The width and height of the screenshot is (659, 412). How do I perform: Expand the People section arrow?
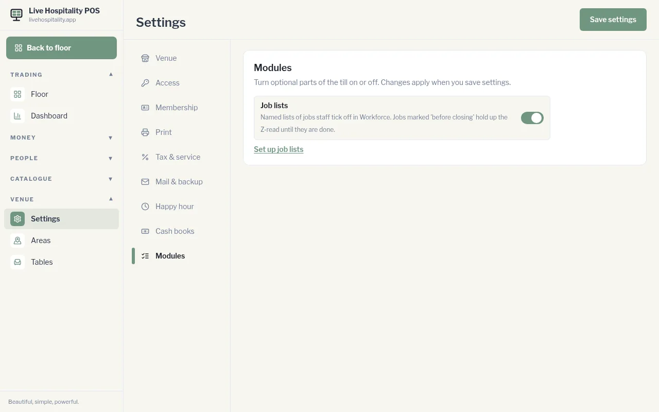pos(110,158)
